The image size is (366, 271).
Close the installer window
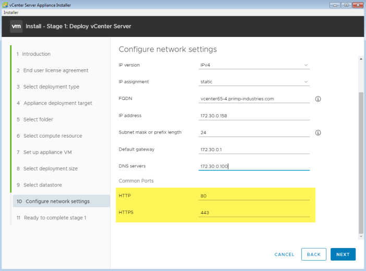358,5
